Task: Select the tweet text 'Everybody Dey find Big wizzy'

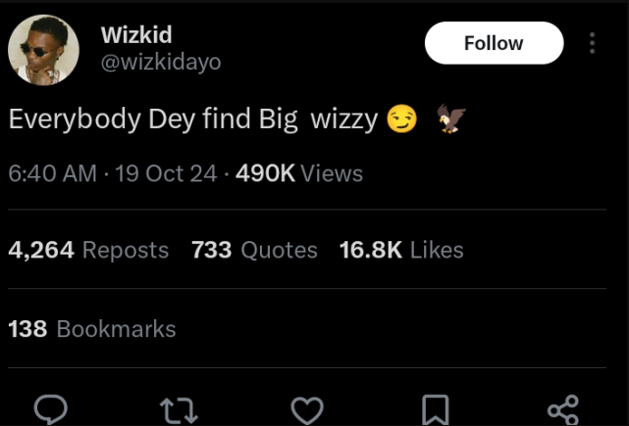Action: (x=192, y=120)
